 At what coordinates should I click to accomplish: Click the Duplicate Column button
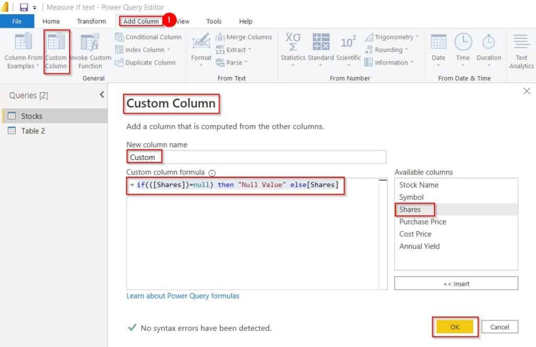click(146, 62)
